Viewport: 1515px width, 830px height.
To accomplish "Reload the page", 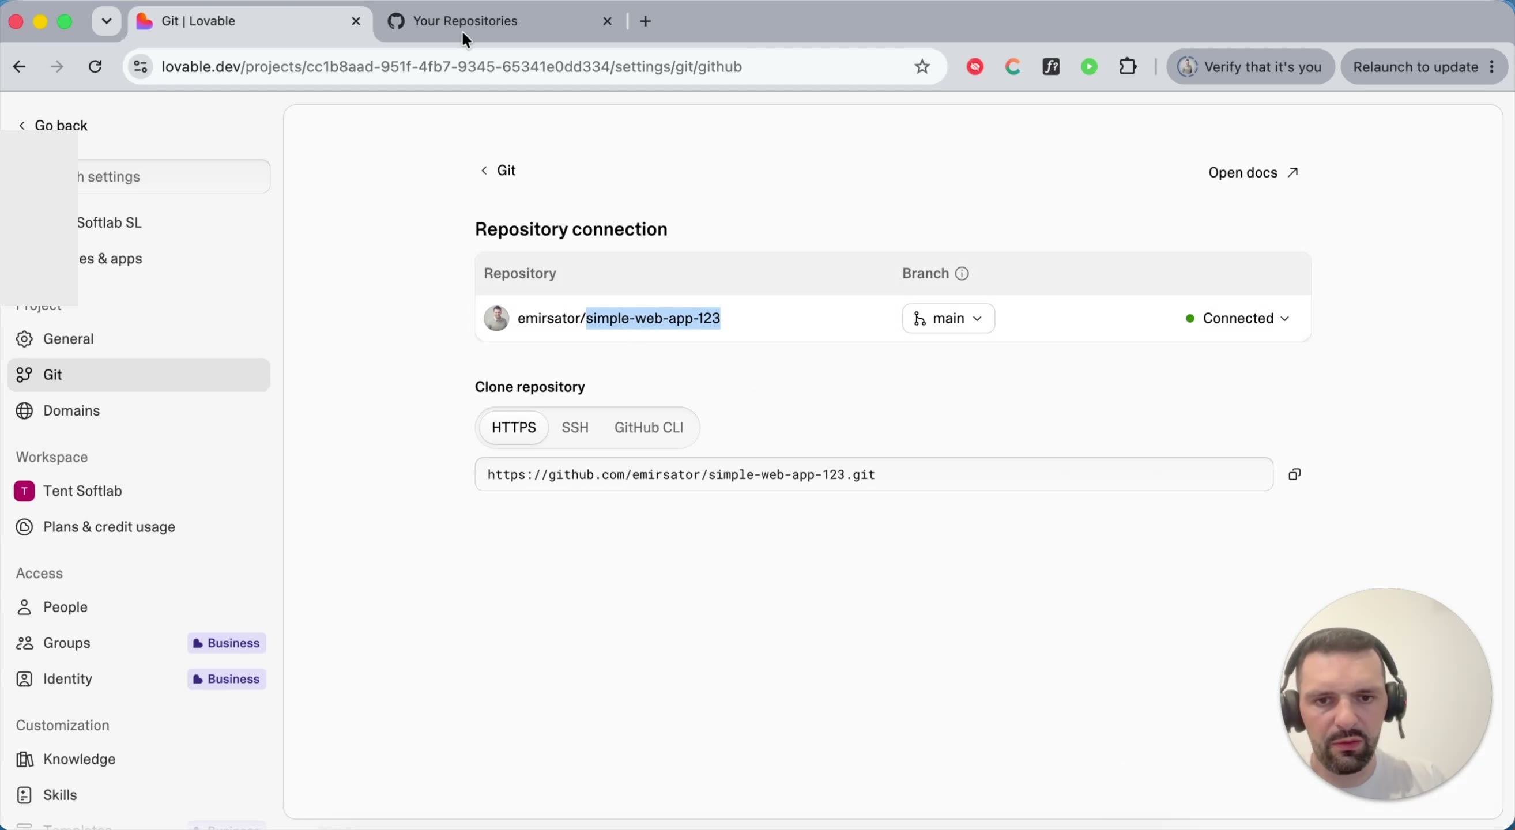I will click(x=95, y=66).
